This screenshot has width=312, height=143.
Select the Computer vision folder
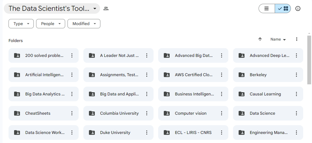[x=193, y=113]
